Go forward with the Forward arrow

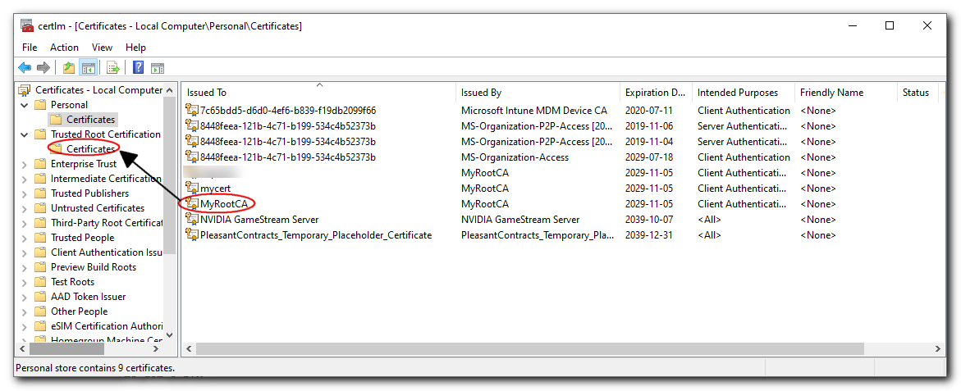pyautogui.click(x=43, y=67)
